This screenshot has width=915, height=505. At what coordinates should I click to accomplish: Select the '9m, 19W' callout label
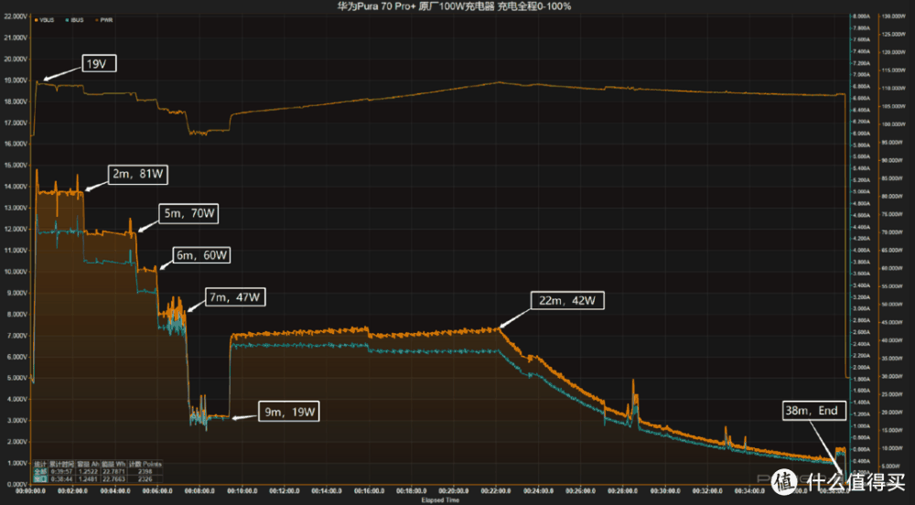click(289, 413)
